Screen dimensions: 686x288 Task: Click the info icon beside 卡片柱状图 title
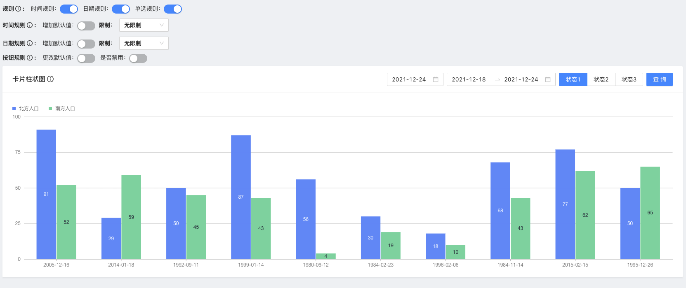tap(50, 79)
